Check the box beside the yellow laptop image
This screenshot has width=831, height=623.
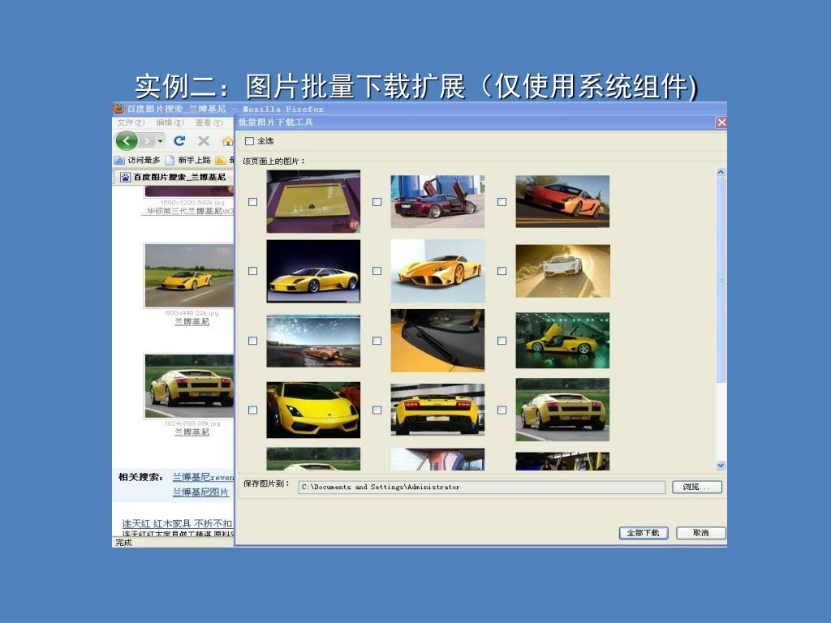point(253,202)
